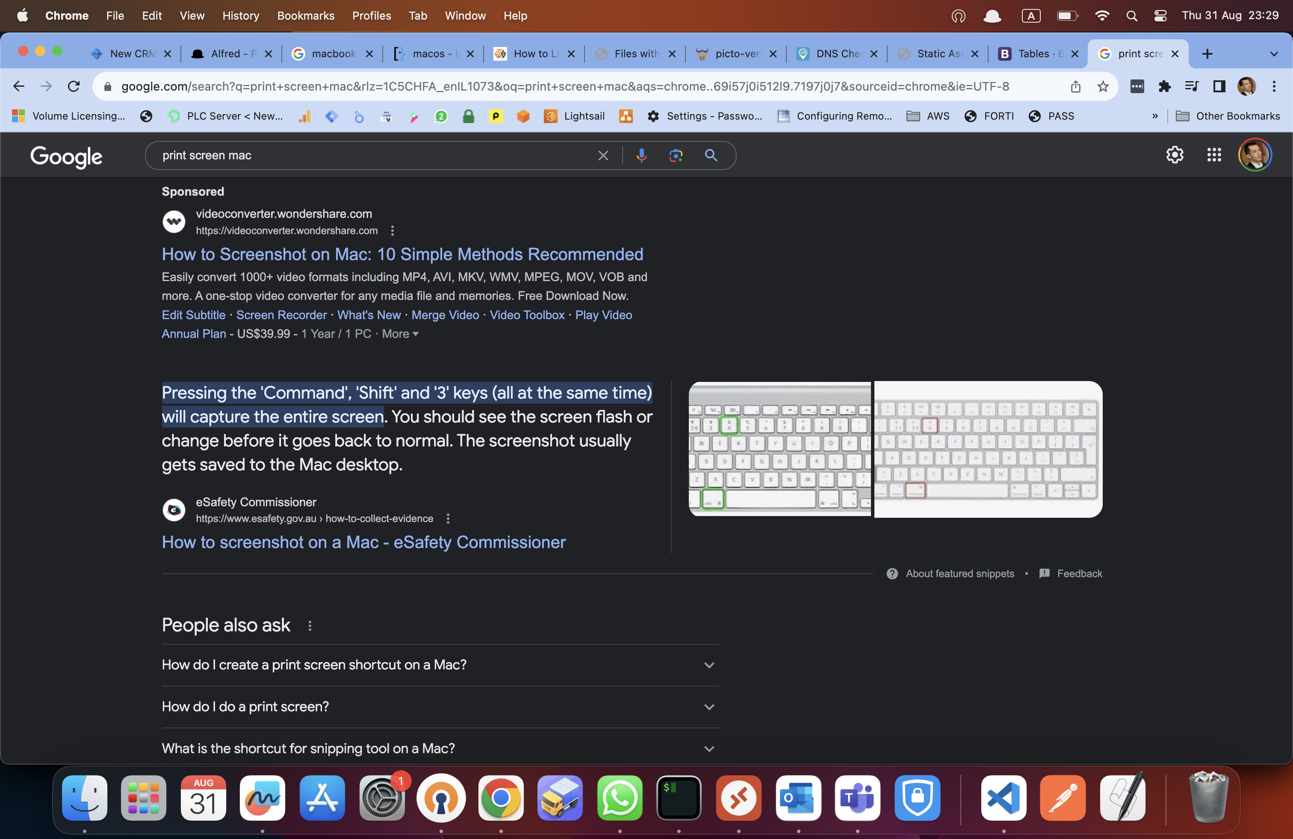Open 'How to Screenshot on Mac' sponsored link

pos(402,254)
